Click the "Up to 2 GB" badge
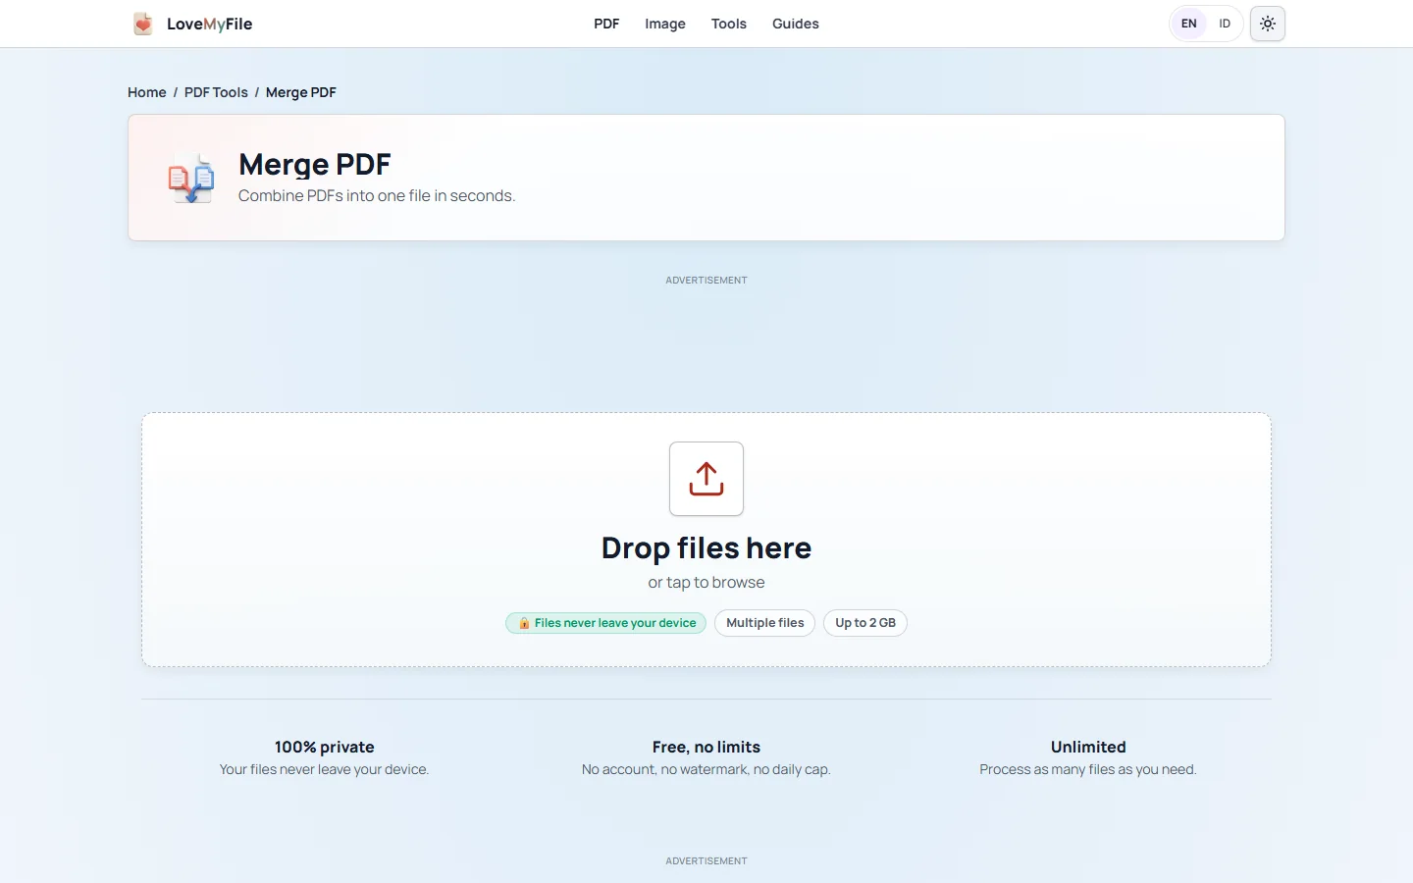 865,623
